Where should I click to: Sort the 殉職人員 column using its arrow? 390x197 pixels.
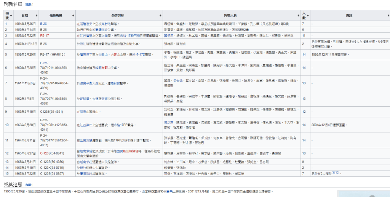click(x=298, y=15)
